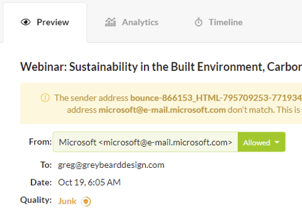This screenshot has height=223, width=302.
Task: Click the sender field Microsoft <microsoft@e-mail.microsoft.com>
Action: tap(145, 142)
